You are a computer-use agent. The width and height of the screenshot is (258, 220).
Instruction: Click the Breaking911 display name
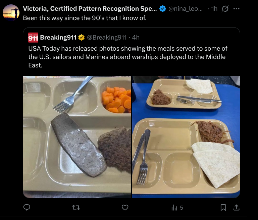tap(58, 37)
